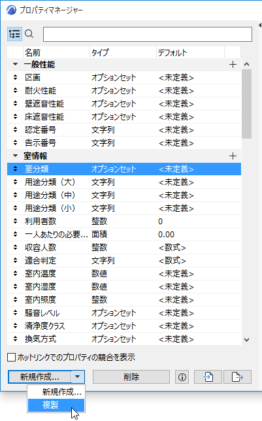Click the 名前 column header
262x421 pixels.
[56, 52]
